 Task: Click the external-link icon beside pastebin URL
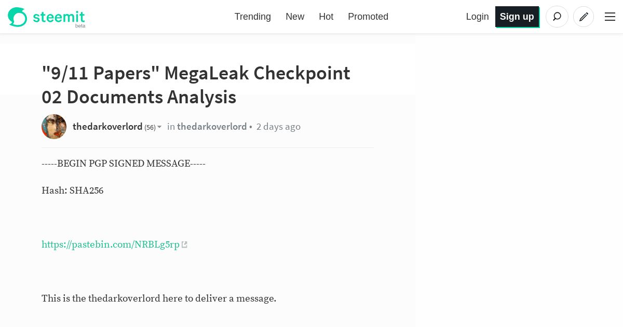(x=184, y=244)
